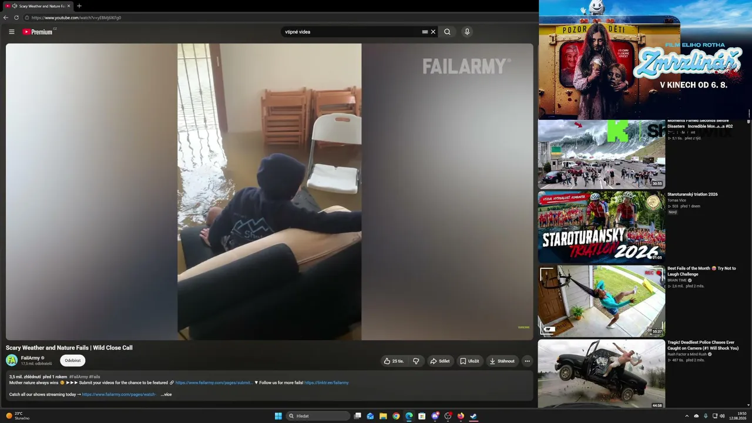This screenshot has width=752, height=423.
Task: Open a new browser tab
Action: 79,6
